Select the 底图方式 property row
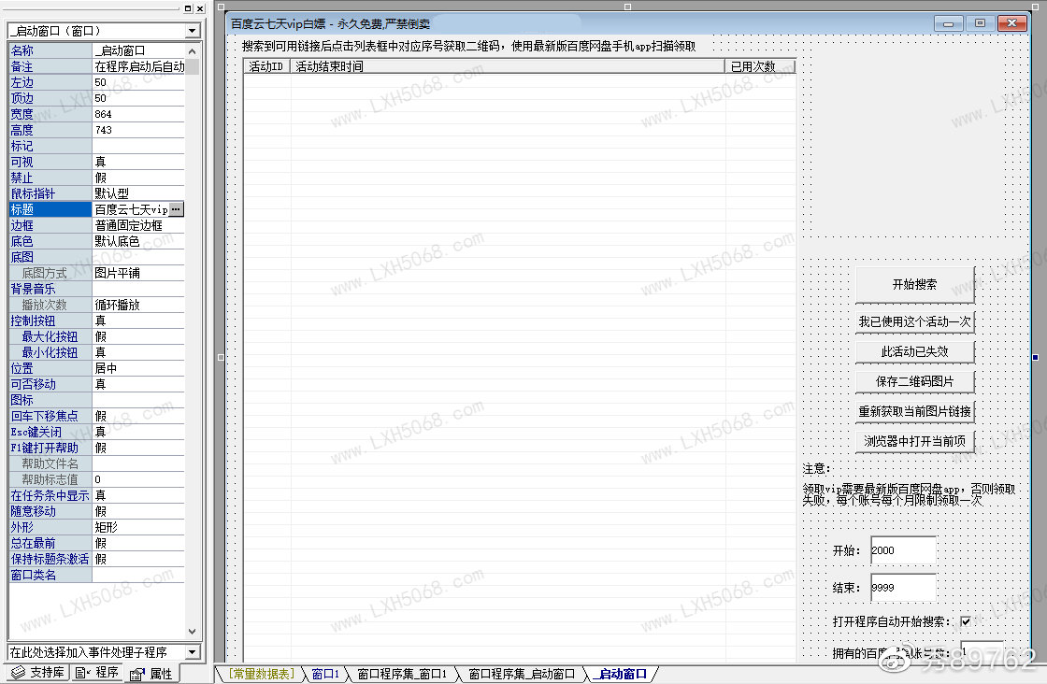Screen dimensions: 1047x684 point(97,273)
